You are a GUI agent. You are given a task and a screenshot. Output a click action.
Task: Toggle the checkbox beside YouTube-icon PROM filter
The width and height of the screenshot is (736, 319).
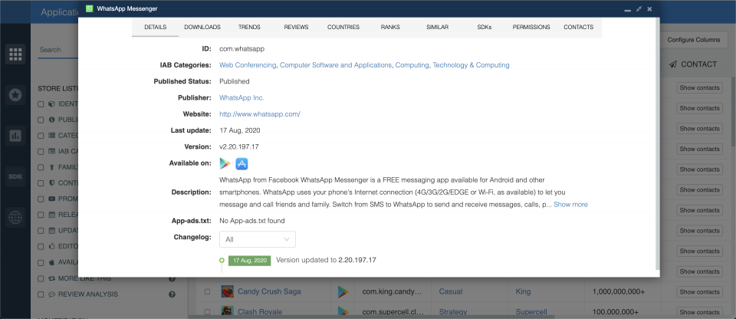tap(41, 199)
